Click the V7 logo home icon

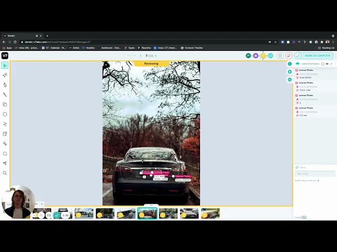[5, 56]
